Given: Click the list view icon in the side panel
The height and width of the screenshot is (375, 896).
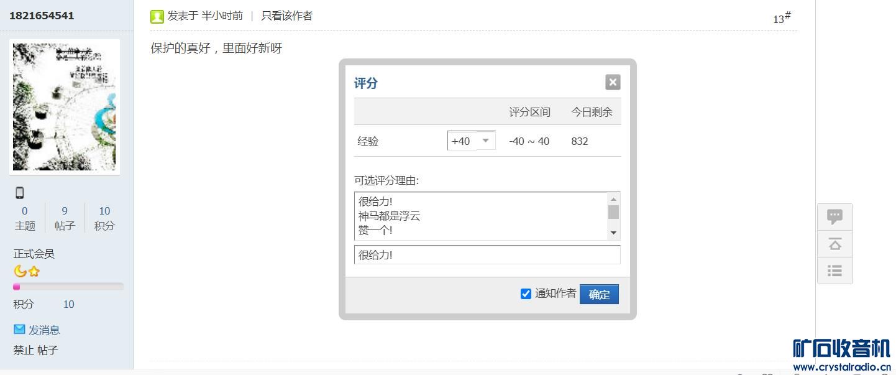Looking at the screenshot, I should [x=834, y=271].
